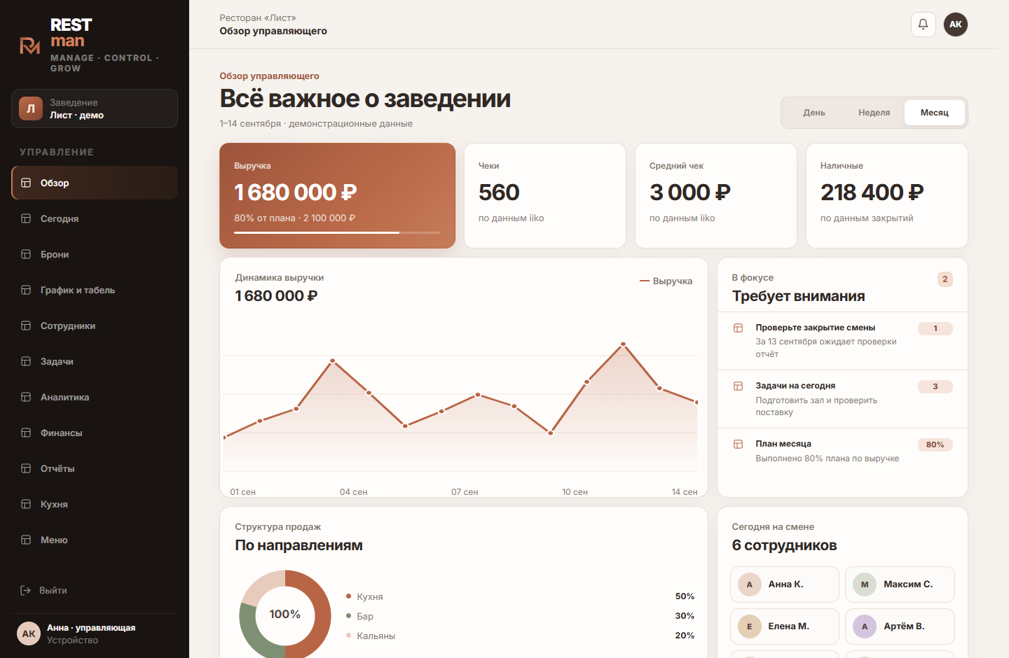Click the Кухня legend color dot
Image resolution: width=1009 pixels, height=658 pixels.
pos(348,596)
